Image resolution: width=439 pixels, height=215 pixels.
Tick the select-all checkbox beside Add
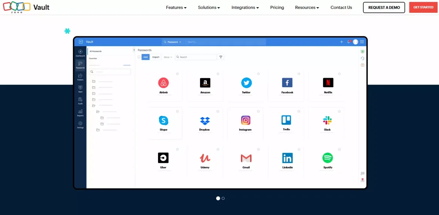139,57
